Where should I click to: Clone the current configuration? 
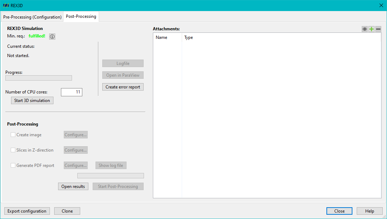point(67,211)
